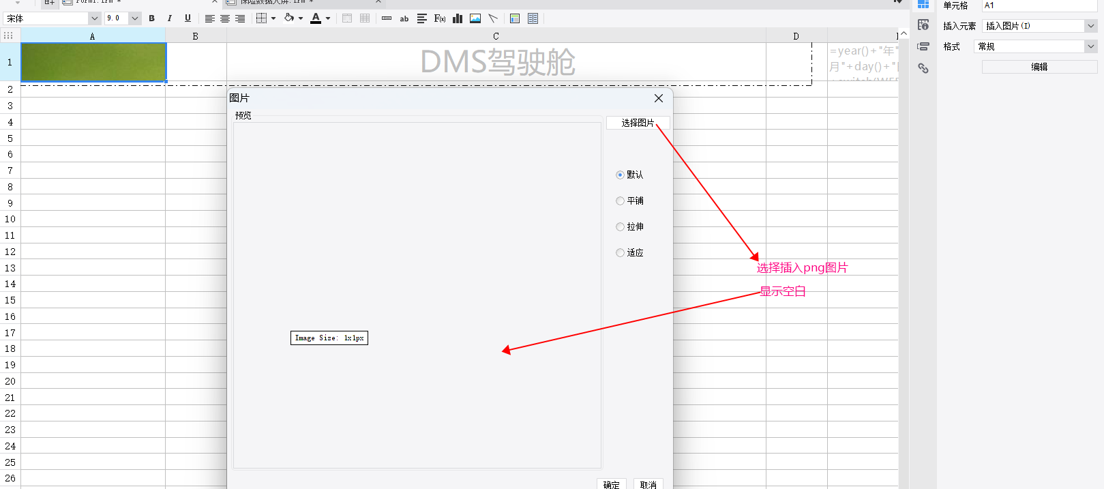
Task: Toggle bold formatting
Action: tap(151, 18)
